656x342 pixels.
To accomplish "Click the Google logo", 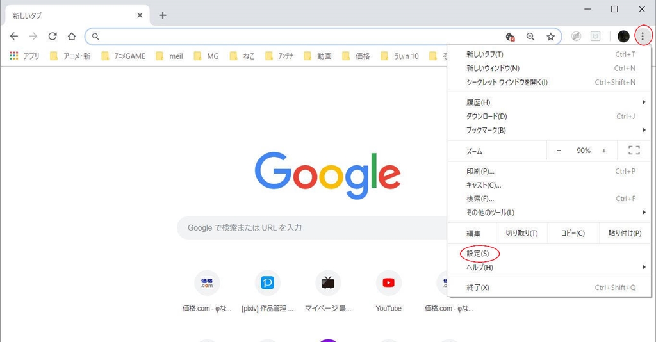I will coord(328,175).
